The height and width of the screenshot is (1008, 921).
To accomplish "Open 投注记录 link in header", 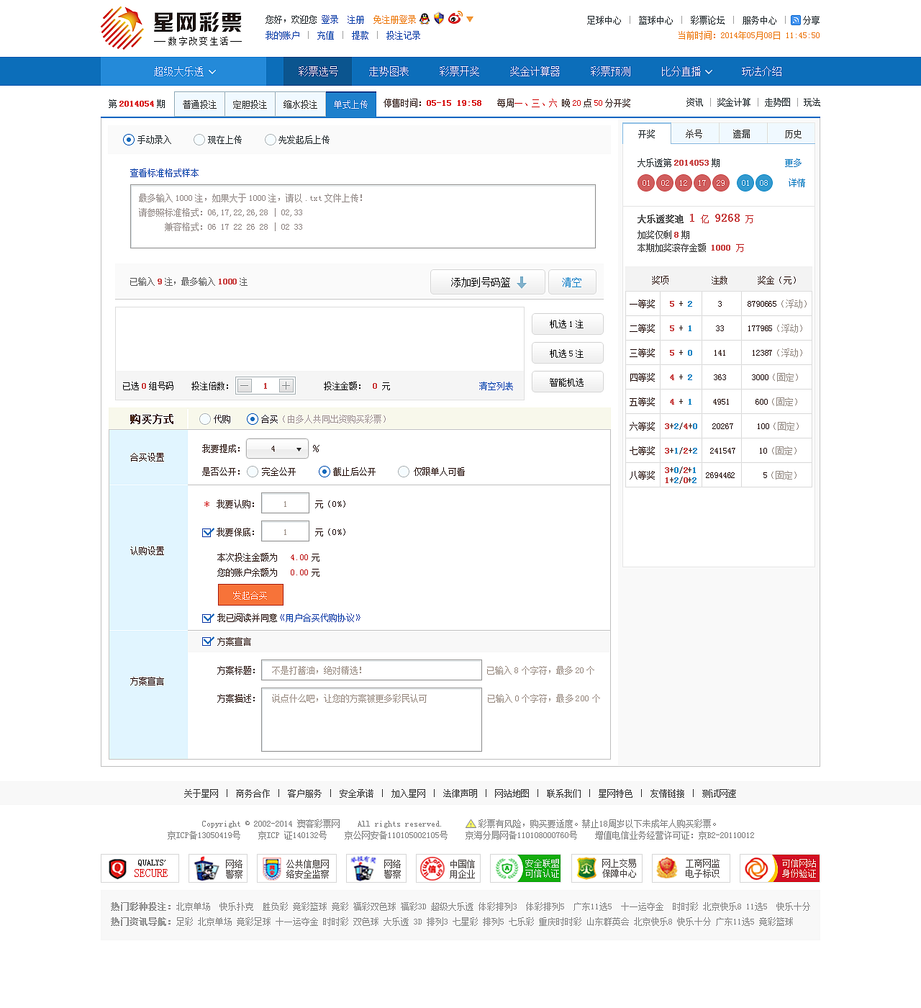I will (403, 35).
